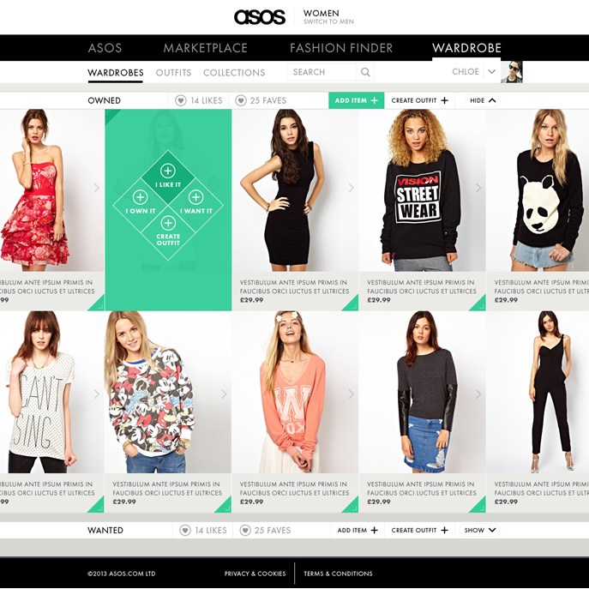Toggle the 14 LIKES heart in Wanted section
The height and width of the screenshot is (589, 589).
coord(185,531)
